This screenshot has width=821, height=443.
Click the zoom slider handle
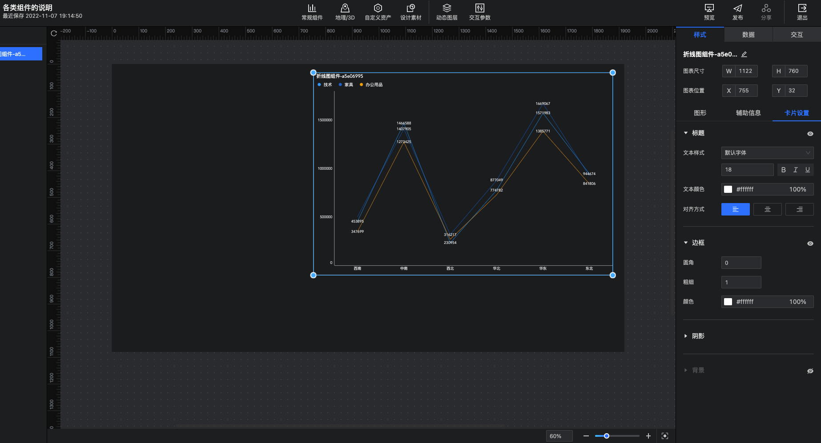pyautogui.click(x=606, y=436)
